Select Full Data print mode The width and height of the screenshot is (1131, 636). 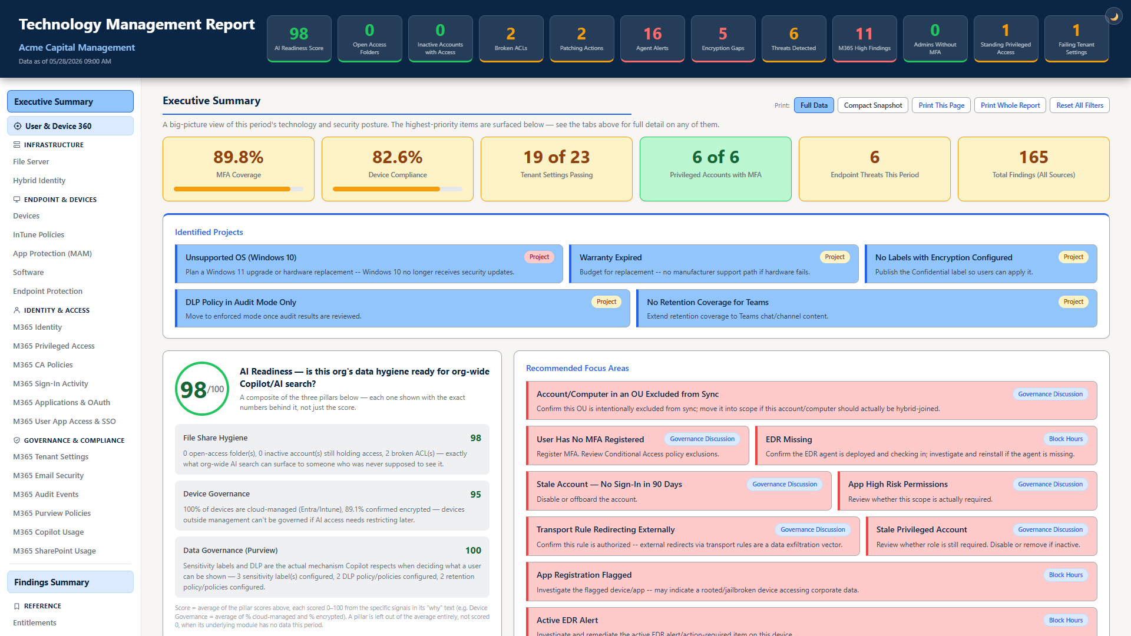tap(813, 105)
